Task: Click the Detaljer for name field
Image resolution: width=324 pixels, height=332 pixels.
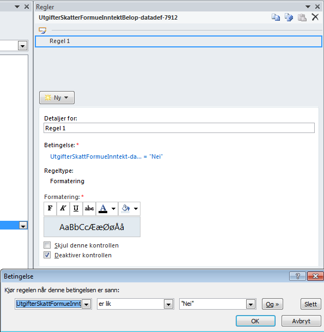Action: pos(179,128)
